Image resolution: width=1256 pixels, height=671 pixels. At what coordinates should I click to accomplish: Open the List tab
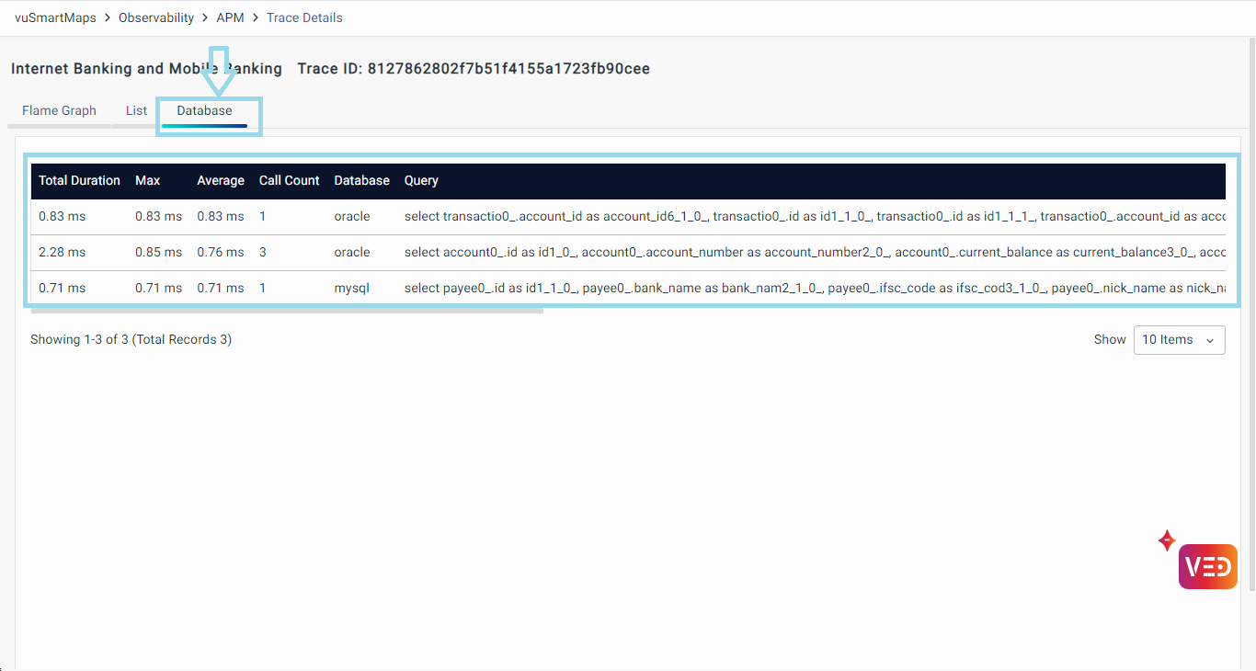[136, 111]
